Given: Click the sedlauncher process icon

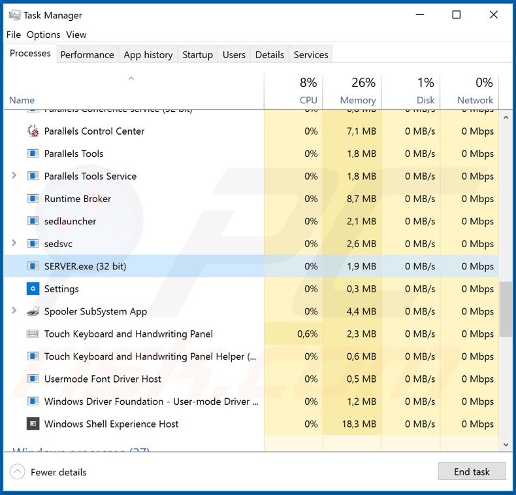Looking at the screenshot, I should coord(33,221).
